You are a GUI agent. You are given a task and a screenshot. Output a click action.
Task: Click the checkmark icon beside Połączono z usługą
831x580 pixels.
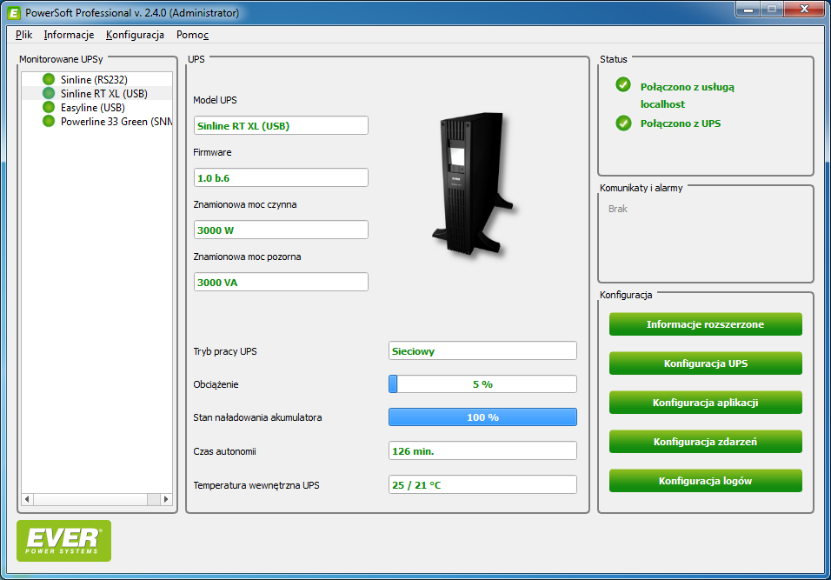click(623, 85)
